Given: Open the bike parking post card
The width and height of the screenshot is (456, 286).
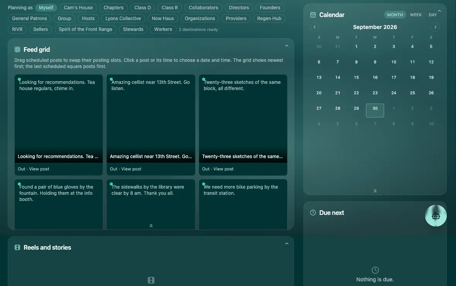Looking at the screenshot, I should point(243,204).
